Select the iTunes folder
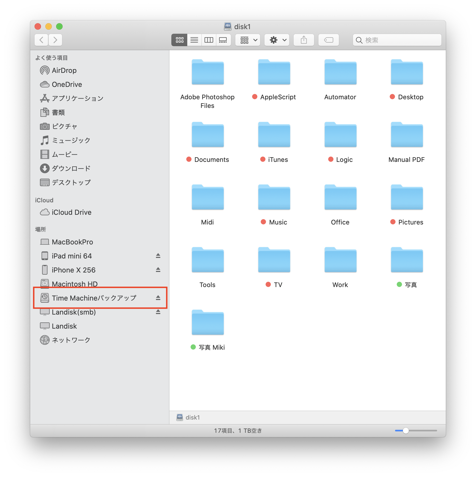Image resolution: width=476 pixels, height=477 pixels. tap(274, 135)
